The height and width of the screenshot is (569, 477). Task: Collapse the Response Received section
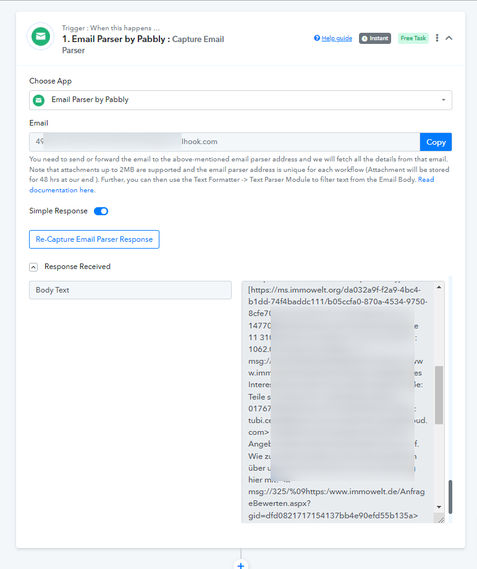tap(33, 267)
